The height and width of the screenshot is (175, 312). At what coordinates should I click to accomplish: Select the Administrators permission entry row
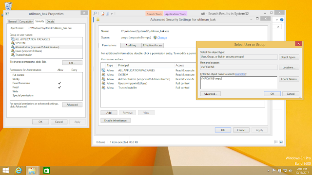148,79
